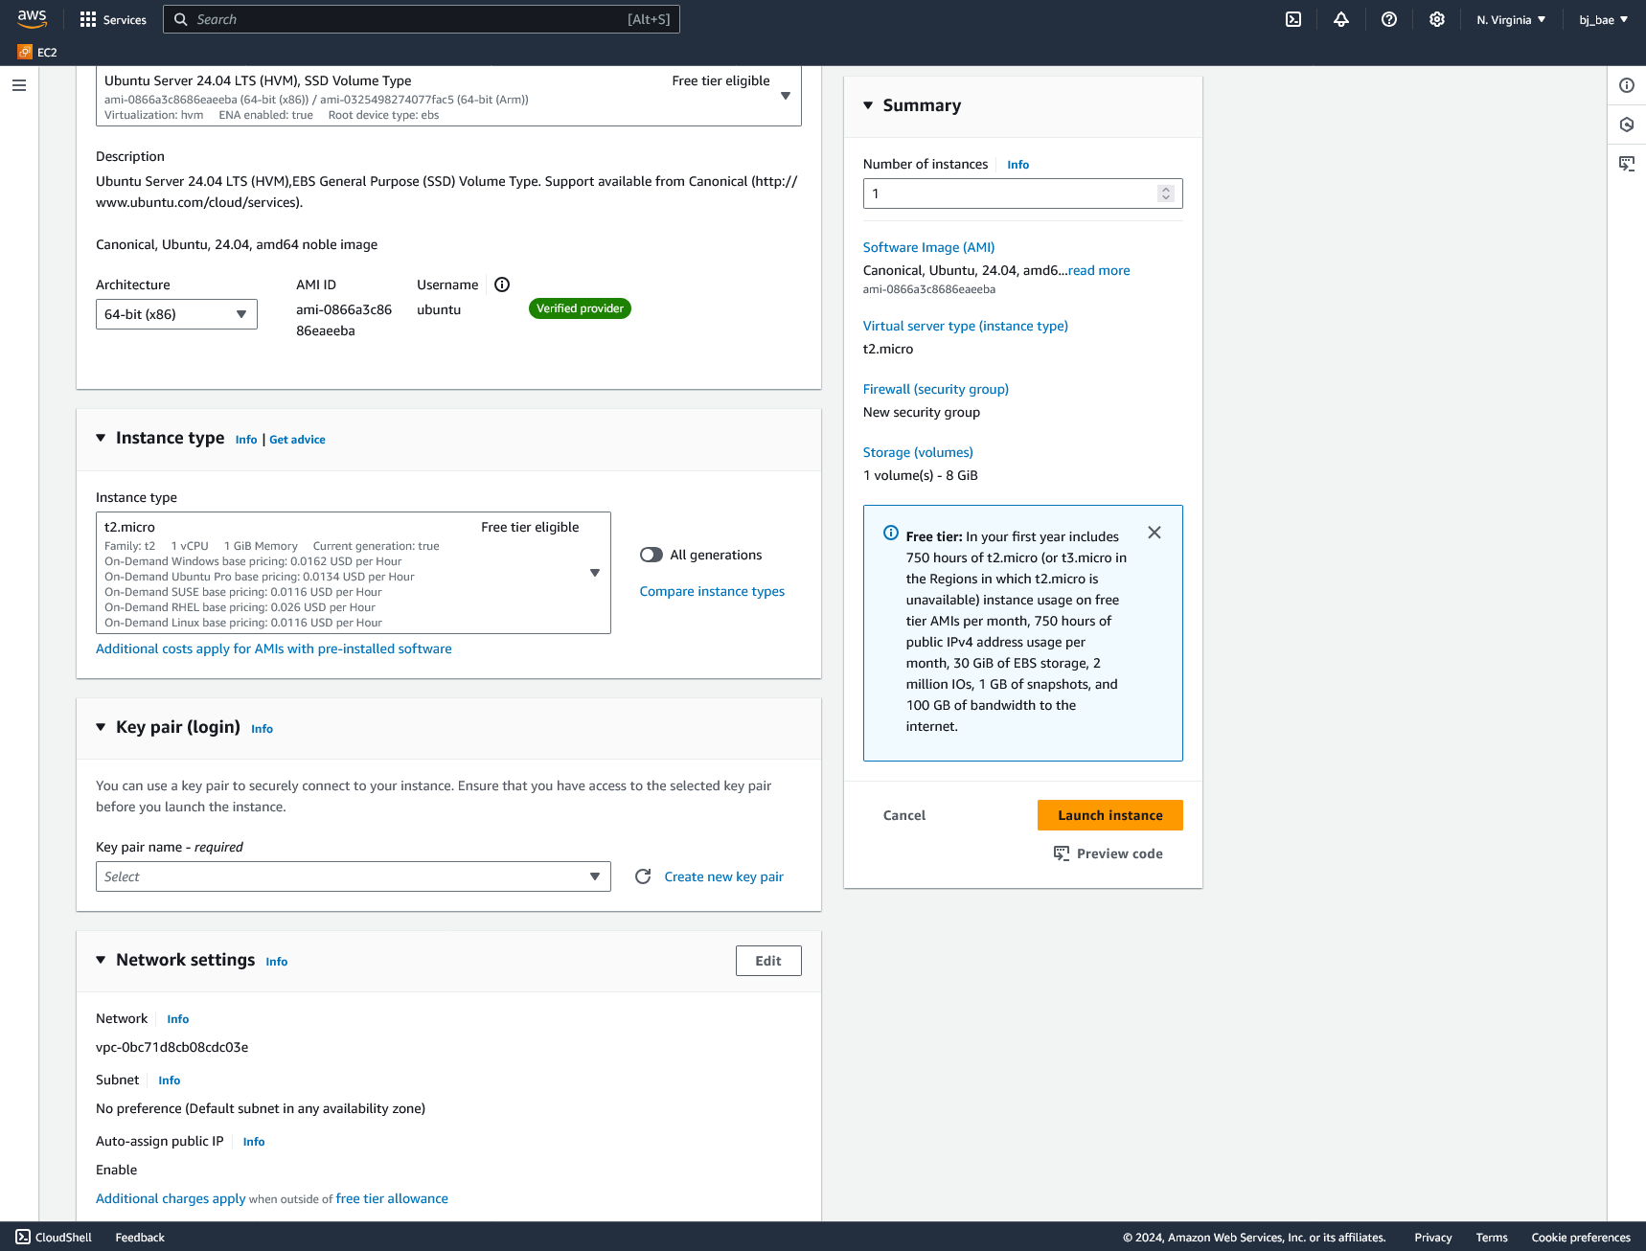The height and width of the screenshot is (1251, 1646).
Task: Click Firewall (security group) link
Action: tap(936, 389)
